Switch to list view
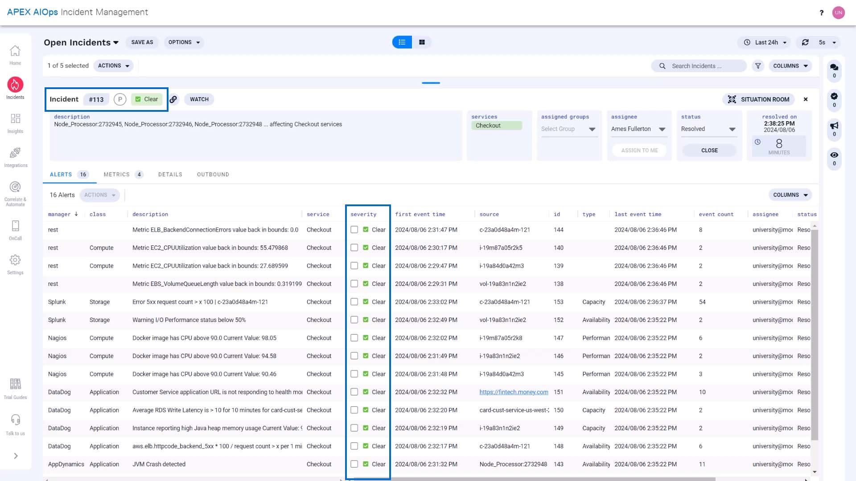The image size is (856, 481). (402, 42)
